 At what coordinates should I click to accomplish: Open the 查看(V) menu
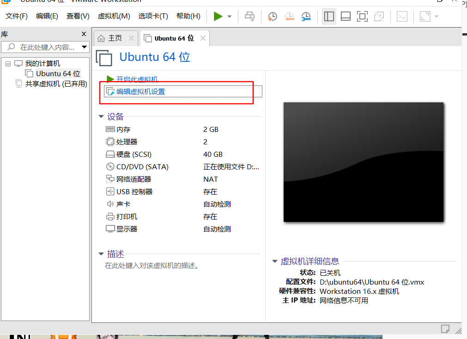point(78,16)
